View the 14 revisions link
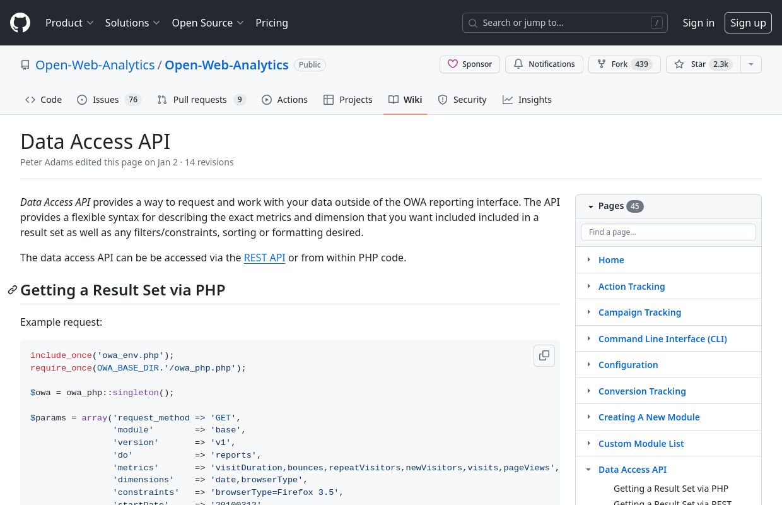 [209, 162]
